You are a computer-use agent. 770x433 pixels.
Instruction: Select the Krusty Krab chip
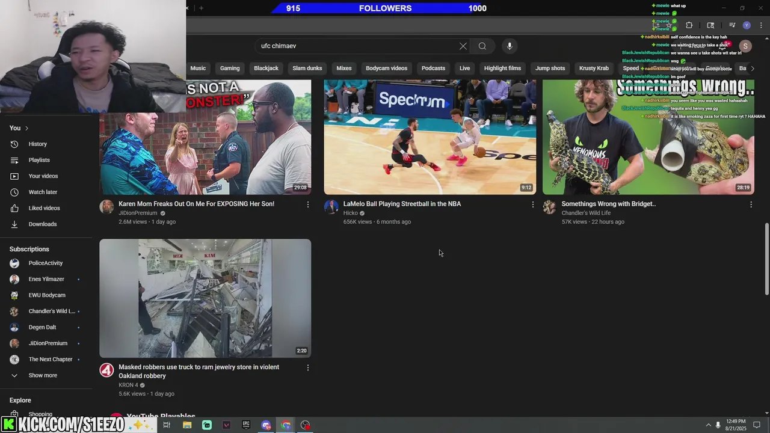[x=594, y=69]
